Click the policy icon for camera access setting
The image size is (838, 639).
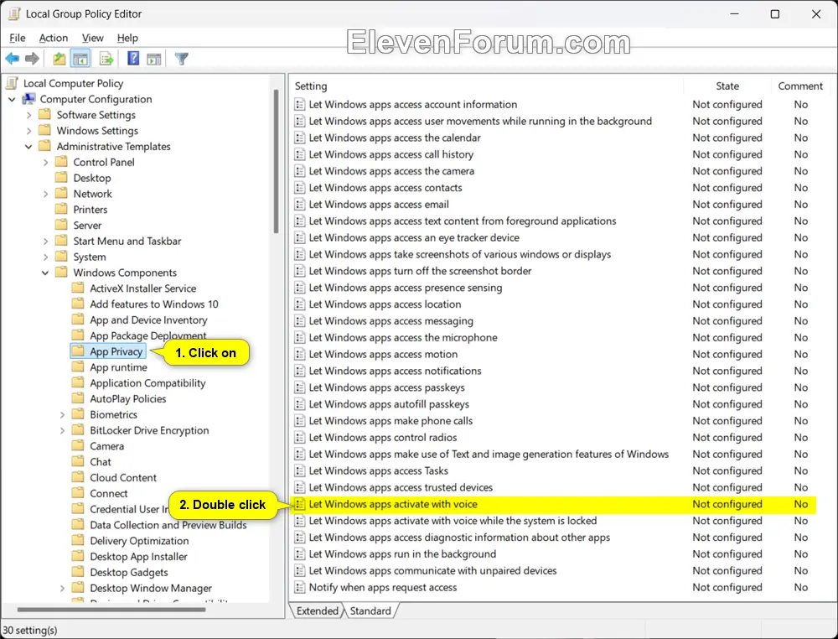[300, 171]
